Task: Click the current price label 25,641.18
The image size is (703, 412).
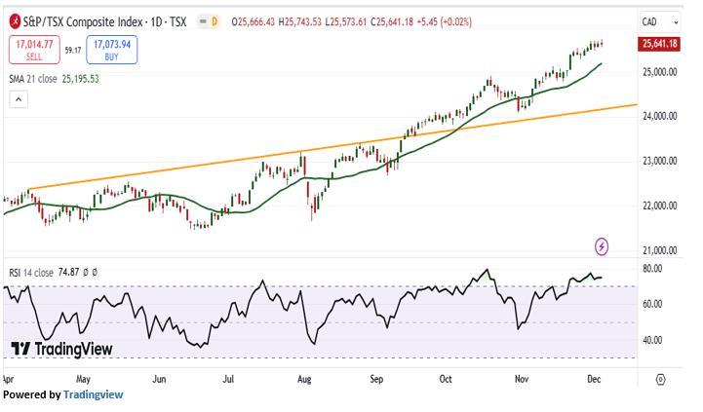Action: pyautogui.click(x=660, y=44)
